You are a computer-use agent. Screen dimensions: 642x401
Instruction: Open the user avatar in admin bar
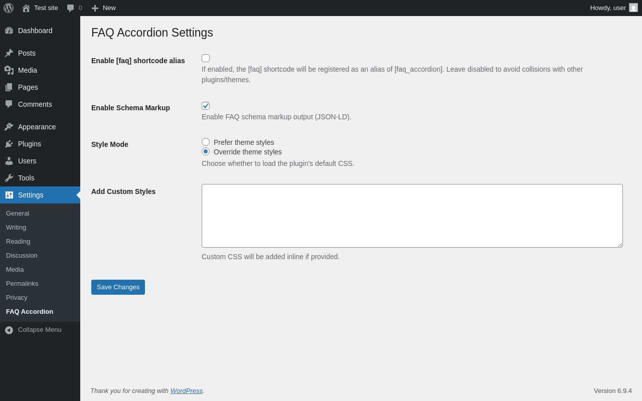(633, 8)
